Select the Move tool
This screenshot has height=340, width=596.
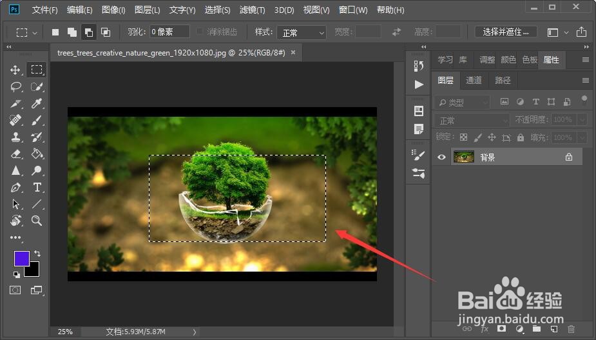[15, 70]
